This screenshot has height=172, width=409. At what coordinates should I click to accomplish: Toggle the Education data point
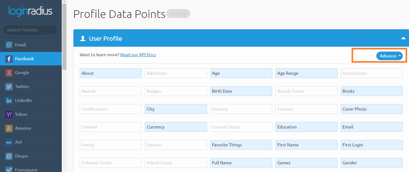(x=307, y=127)
